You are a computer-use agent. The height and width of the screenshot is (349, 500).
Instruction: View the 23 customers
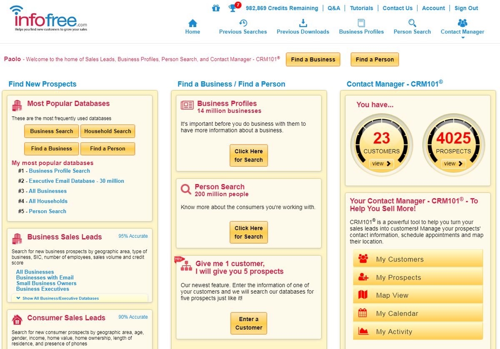pyautogui.click(x=382, y=164)
